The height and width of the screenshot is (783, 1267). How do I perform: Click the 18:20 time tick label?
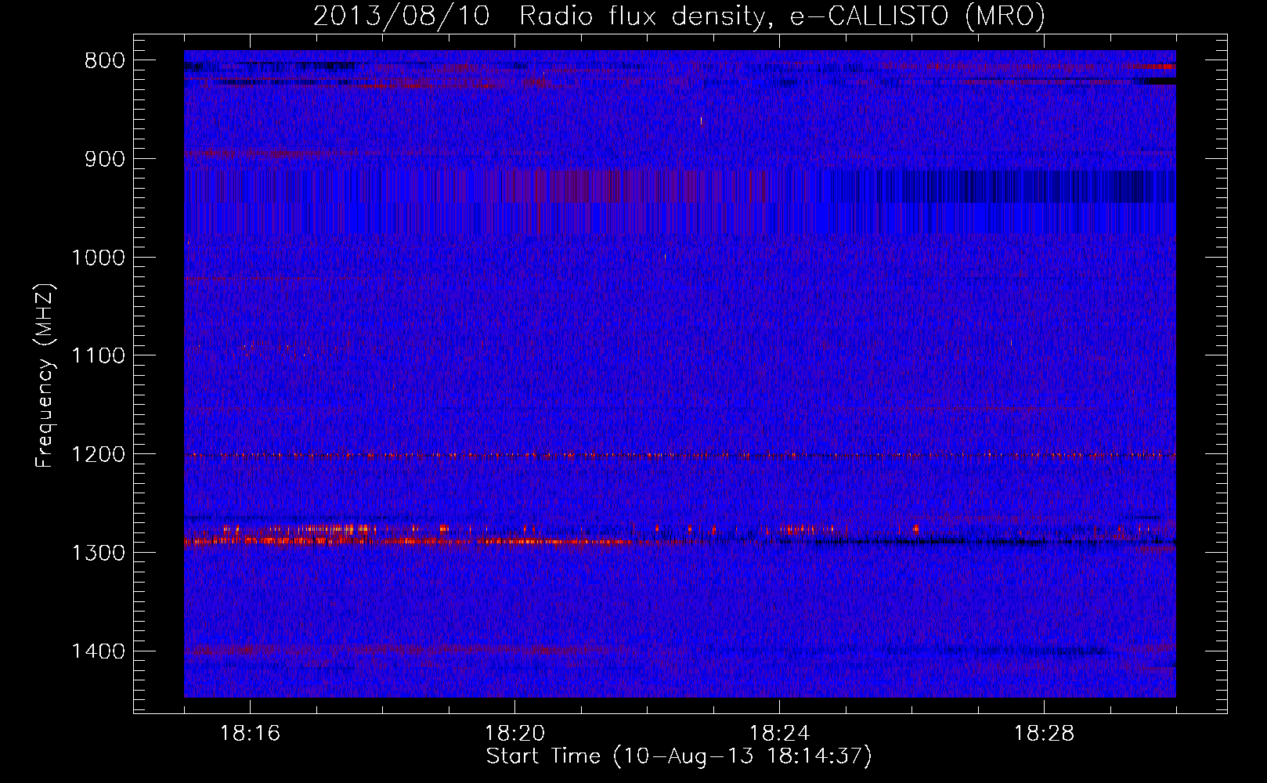(515, 734)
